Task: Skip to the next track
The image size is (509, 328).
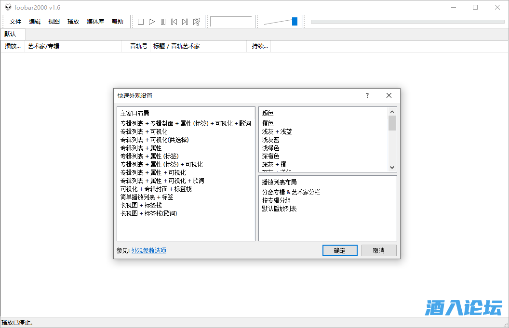Action: 185,22
